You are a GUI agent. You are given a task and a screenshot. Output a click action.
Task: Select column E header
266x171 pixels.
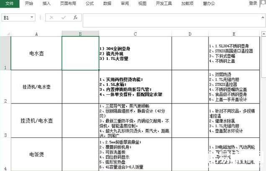[x=234, y=34]
